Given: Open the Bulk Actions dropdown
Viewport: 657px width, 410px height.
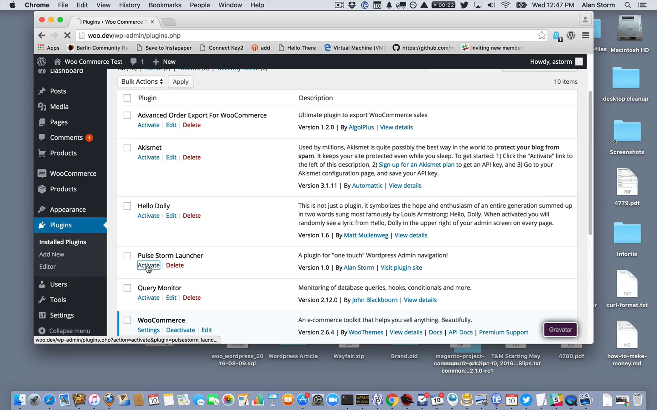Looking at the screenshot, I should point(141,81).
